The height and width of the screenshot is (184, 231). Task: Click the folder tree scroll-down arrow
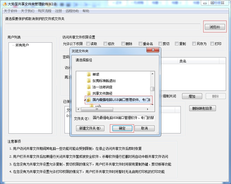click(x=152, y=105)
